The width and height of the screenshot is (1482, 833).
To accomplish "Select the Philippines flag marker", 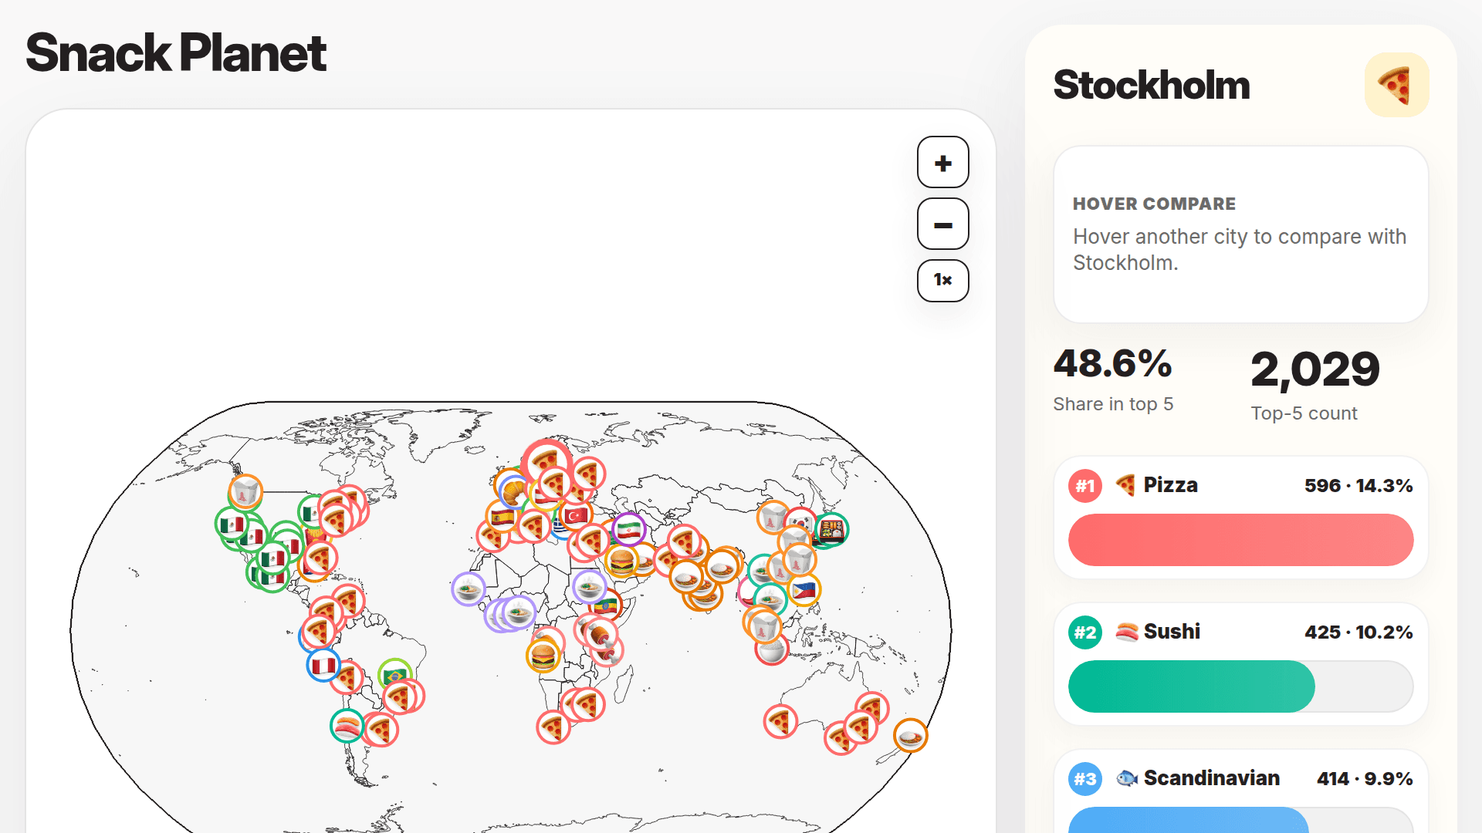I will (x=804, y=591).
